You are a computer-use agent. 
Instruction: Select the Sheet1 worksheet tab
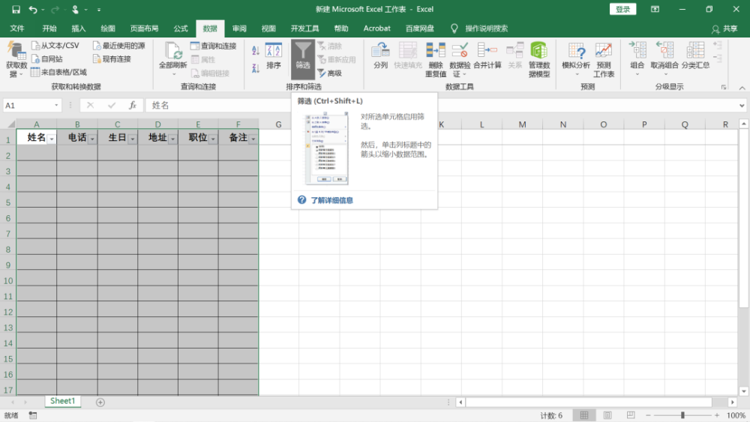(63, 401)
